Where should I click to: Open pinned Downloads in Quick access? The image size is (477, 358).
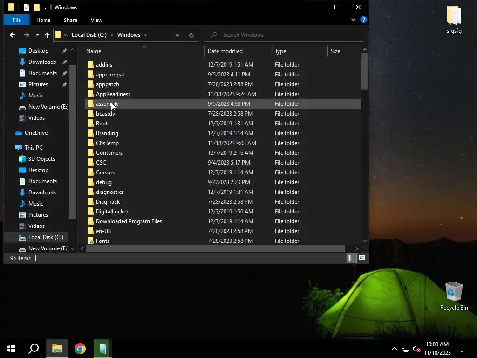42,62
